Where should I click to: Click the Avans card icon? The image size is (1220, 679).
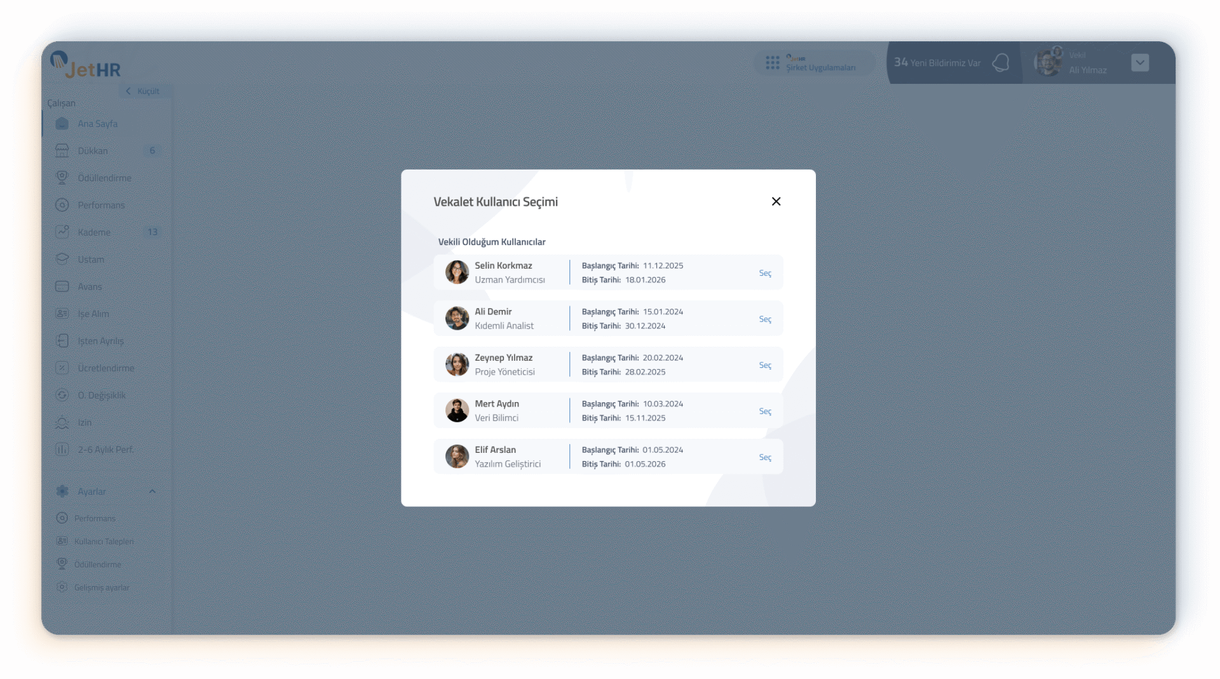(x=62, y=286)
